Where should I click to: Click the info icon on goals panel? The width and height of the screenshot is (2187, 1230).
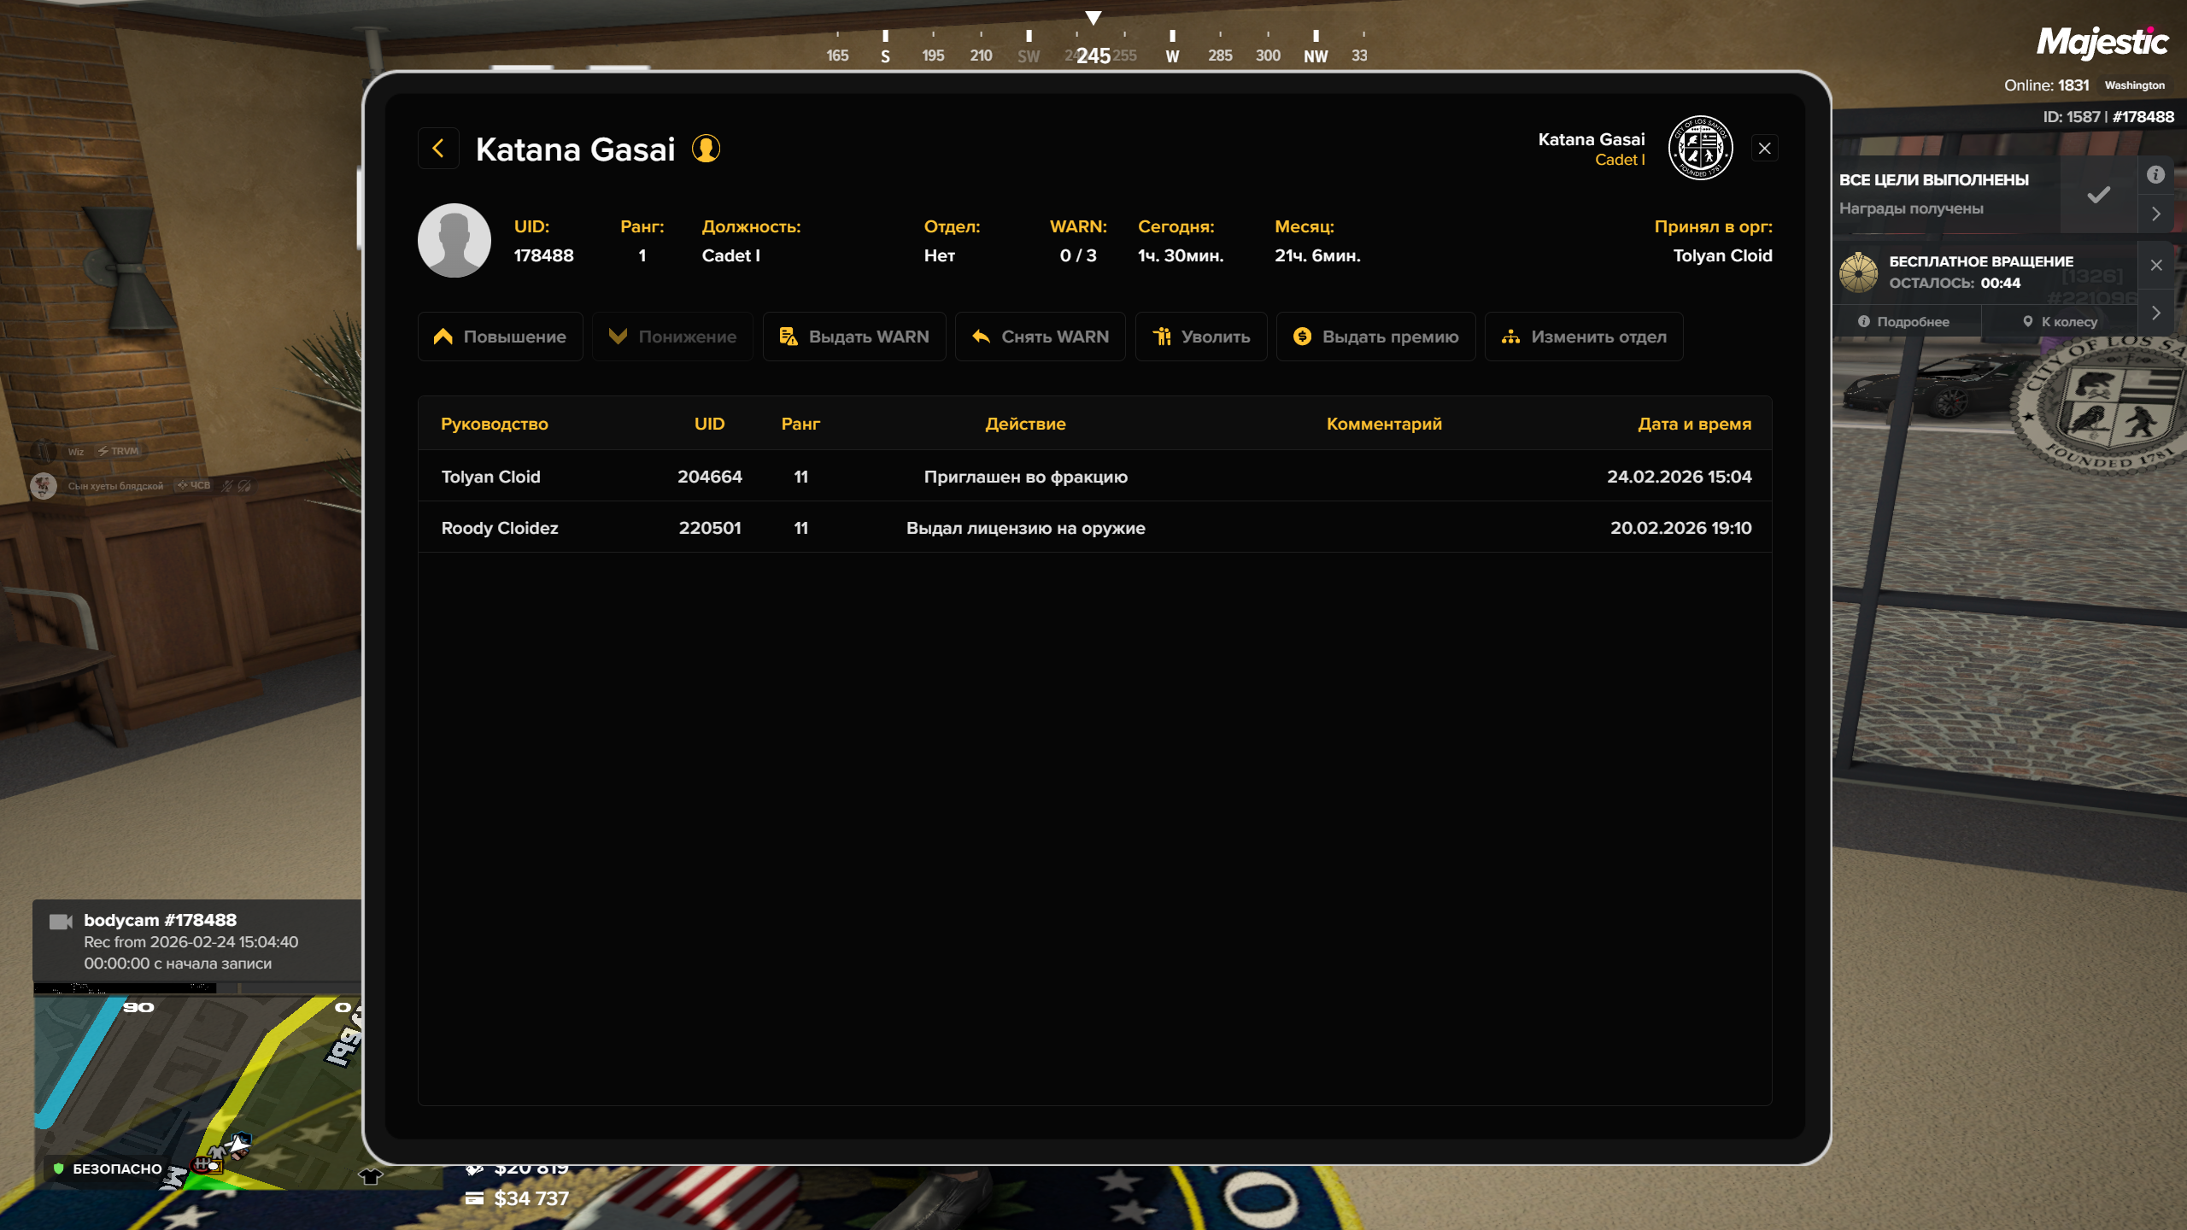[2155, 175]
